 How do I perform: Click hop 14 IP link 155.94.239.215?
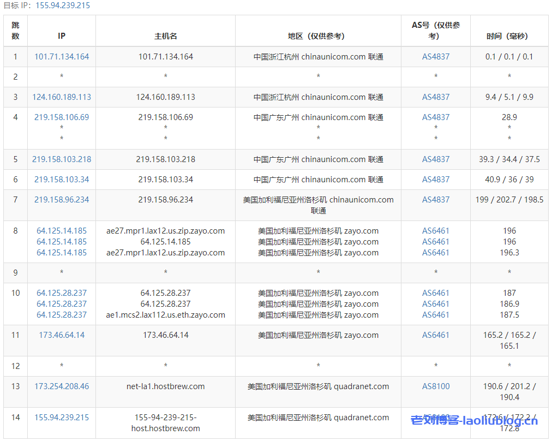[x=62, y=417]
